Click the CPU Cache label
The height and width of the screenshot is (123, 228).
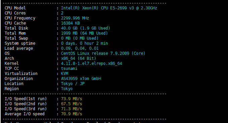[x=15, y=23]
